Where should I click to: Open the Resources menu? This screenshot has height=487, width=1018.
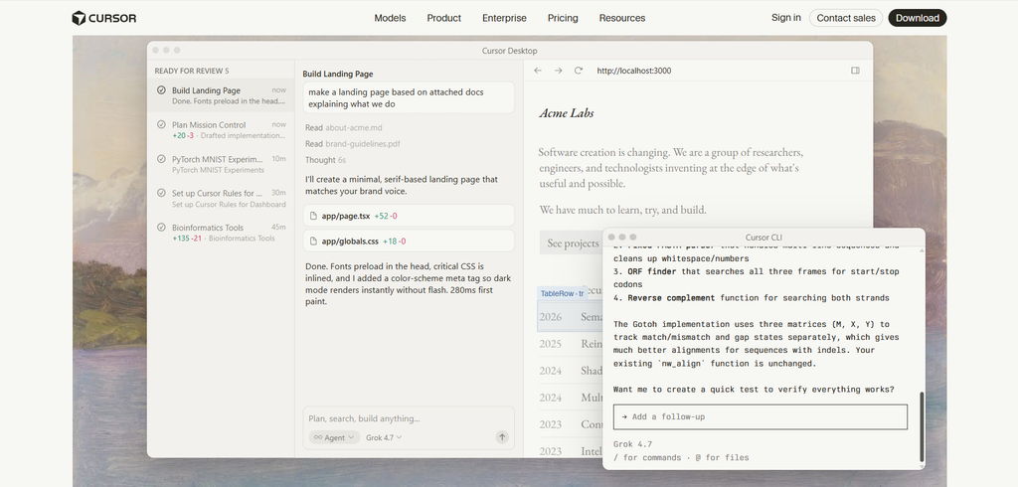tap(622, 18)
